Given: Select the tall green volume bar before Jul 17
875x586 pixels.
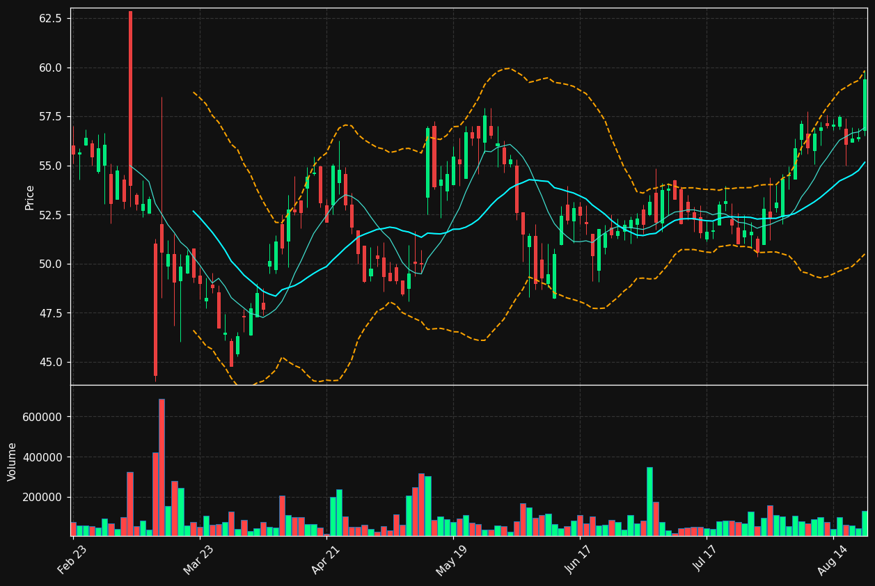Looking at the screenshot, I should pyautogui.click(x=649, y=501).
